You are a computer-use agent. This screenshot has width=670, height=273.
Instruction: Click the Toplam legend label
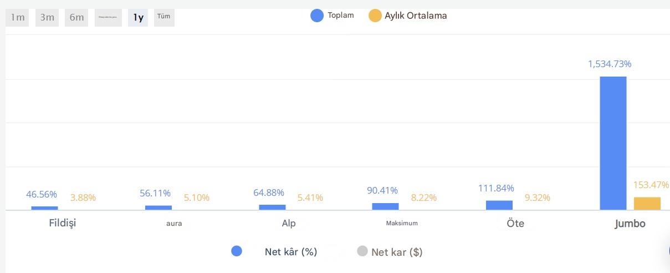pos(341,16)
